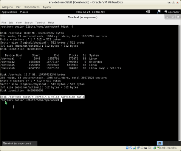Click the VirtualBox display status icon
Viewport: 181px width, 151px height.
tap(145, 148)
